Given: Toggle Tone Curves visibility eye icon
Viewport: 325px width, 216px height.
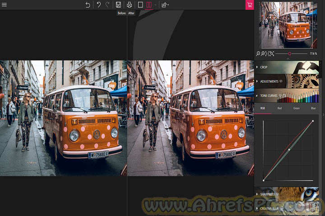Looking at the screenshot, I should 280,95.
